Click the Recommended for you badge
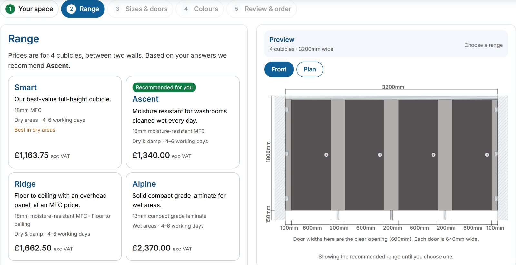Screen dimensions: 516x265 164,87
